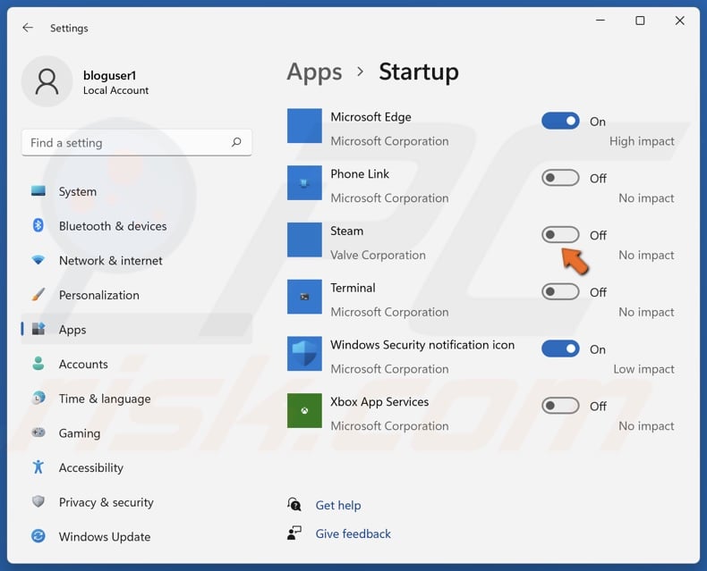Go back with the Settings back arrow
The width and height of the screenshot is (707, 571).
click(28, 28)
